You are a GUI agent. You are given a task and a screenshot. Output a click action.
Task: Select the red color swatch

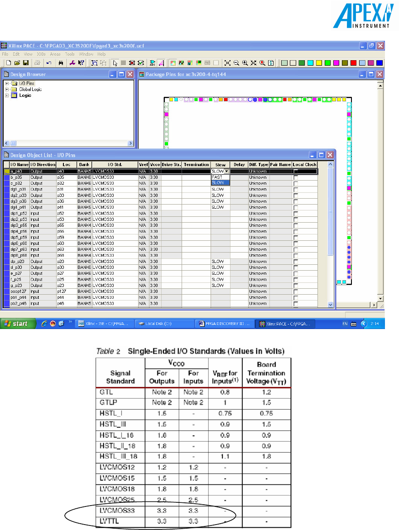coord(354,63)
